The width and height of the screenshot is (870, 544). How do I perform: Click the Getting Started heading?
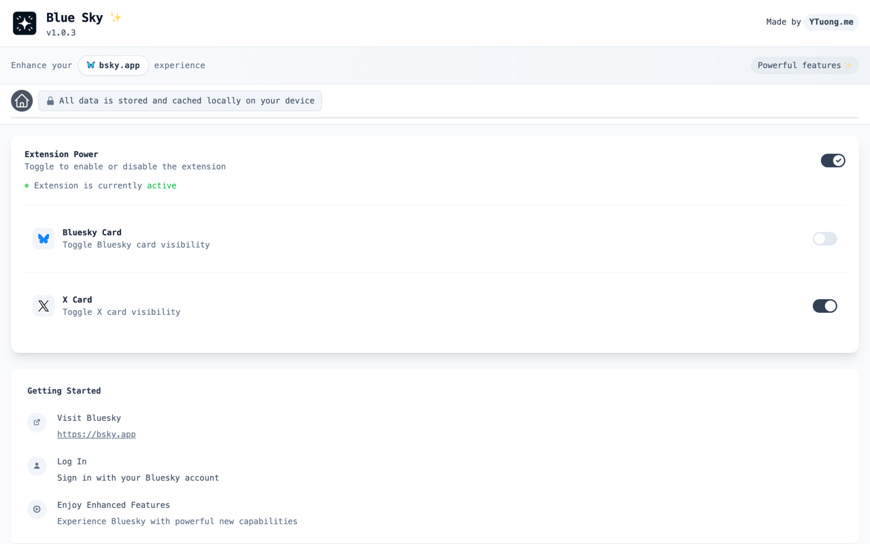(x=64, y=391)
